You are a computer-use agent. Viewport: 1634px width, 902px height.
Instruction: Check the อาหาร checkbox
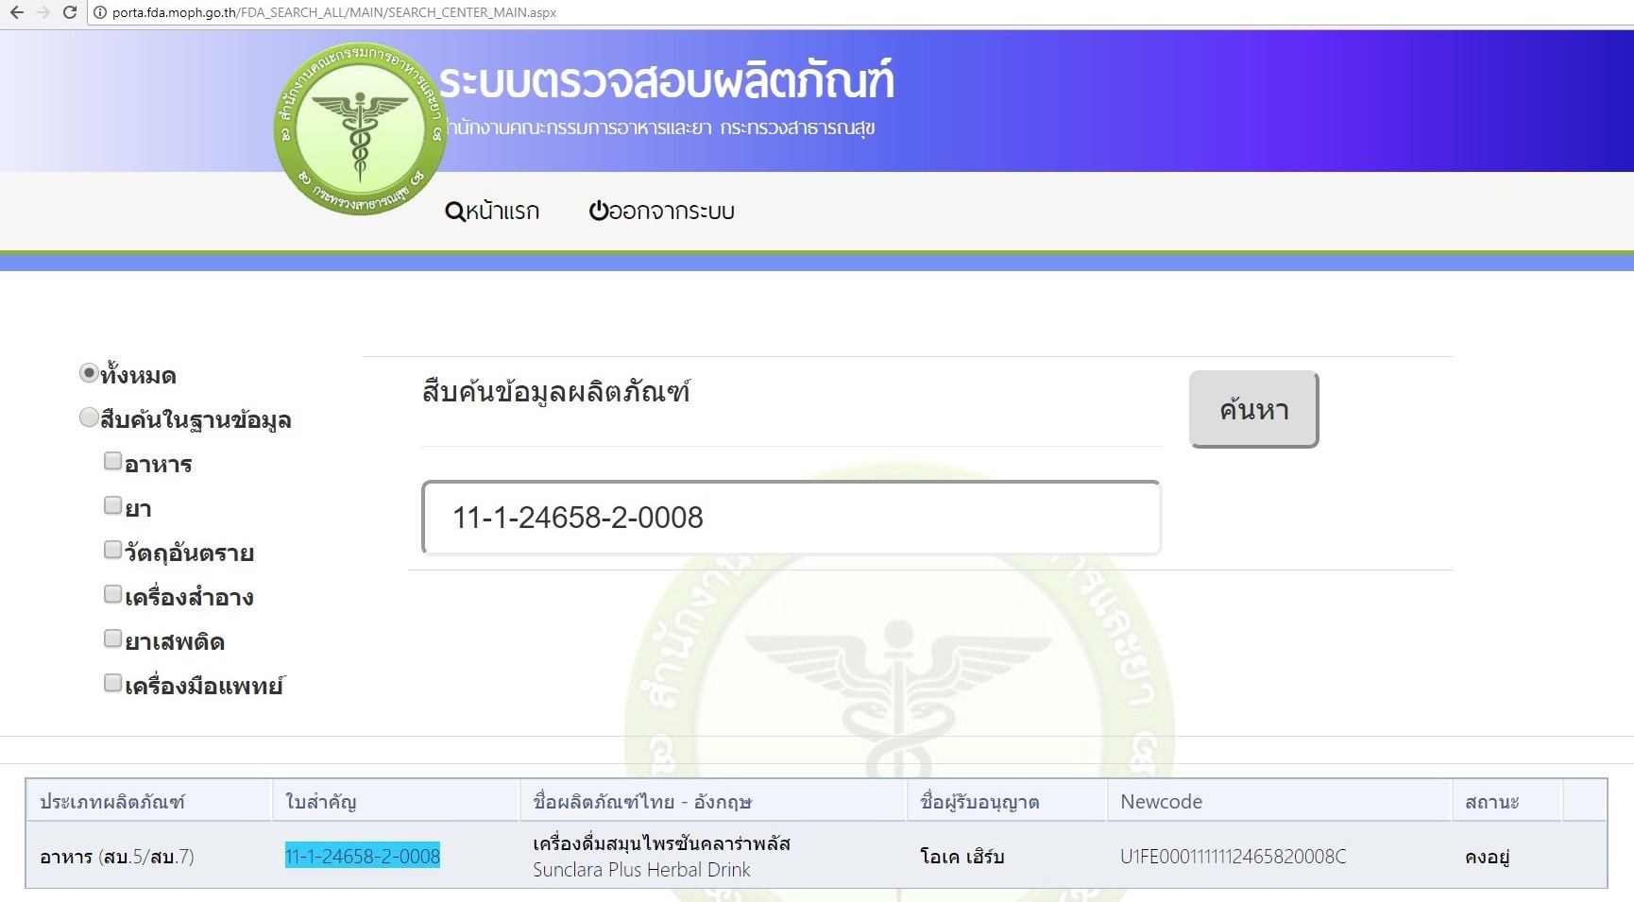tap(113, 461)
